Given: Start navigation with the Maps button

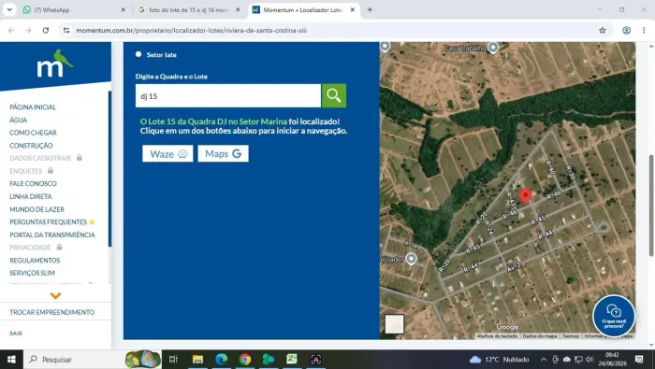Looking at the screenshot, I should coord(223,153).
